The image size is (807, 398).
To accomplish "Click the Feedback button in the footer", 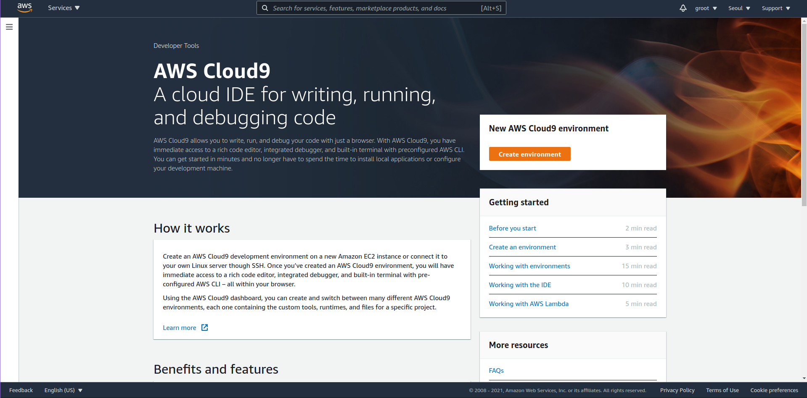I will pyautogui.click(x=21, y=390).
